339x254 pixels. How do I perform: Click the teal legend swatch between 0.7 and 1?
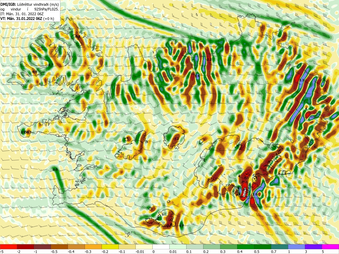[x=280, y=247]
